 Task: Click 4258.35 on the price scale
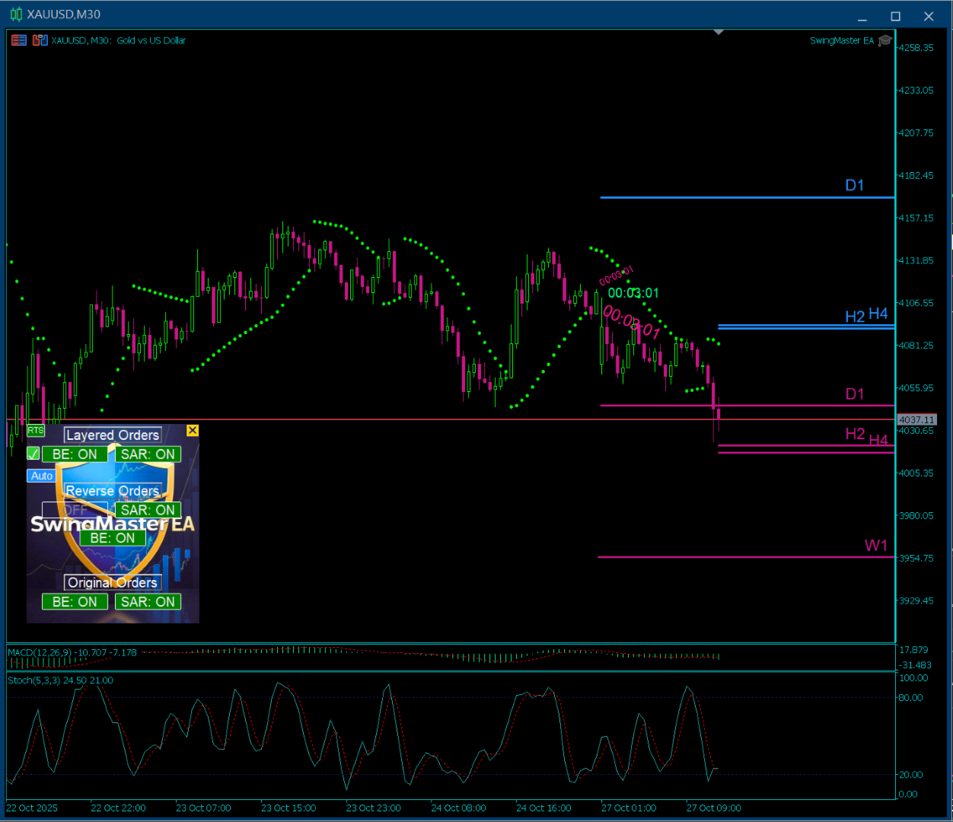pos(916,48)
